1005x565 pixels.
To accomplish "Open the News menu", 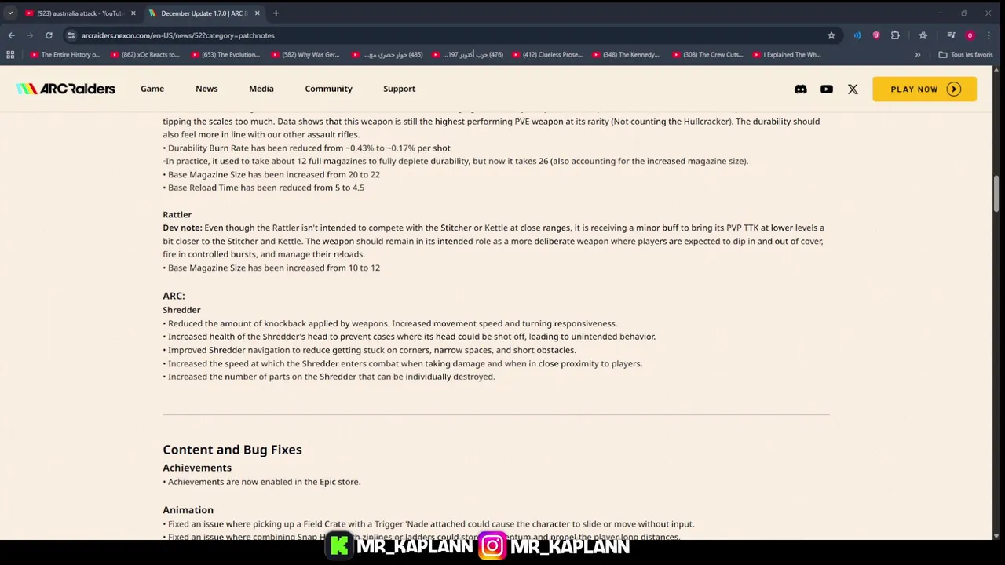I will [x=206, y=89].
